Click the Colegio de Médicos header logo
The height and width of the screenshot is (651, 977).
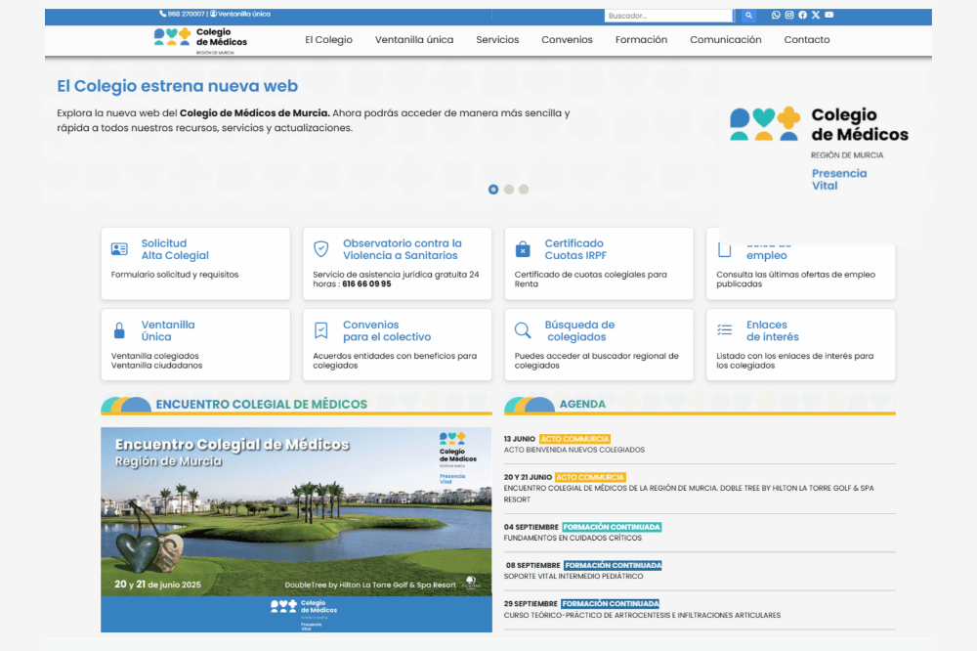click(200, 40)
